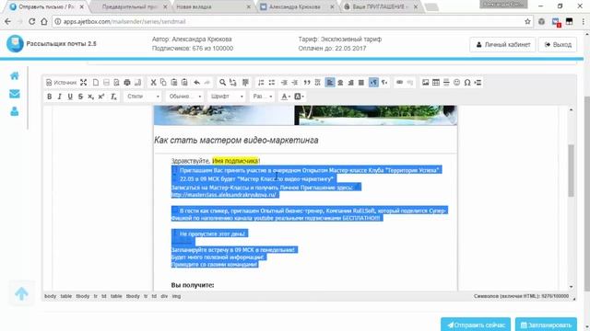Increase indent of the paragraph

pyautogui.click(x=295, y=83)
